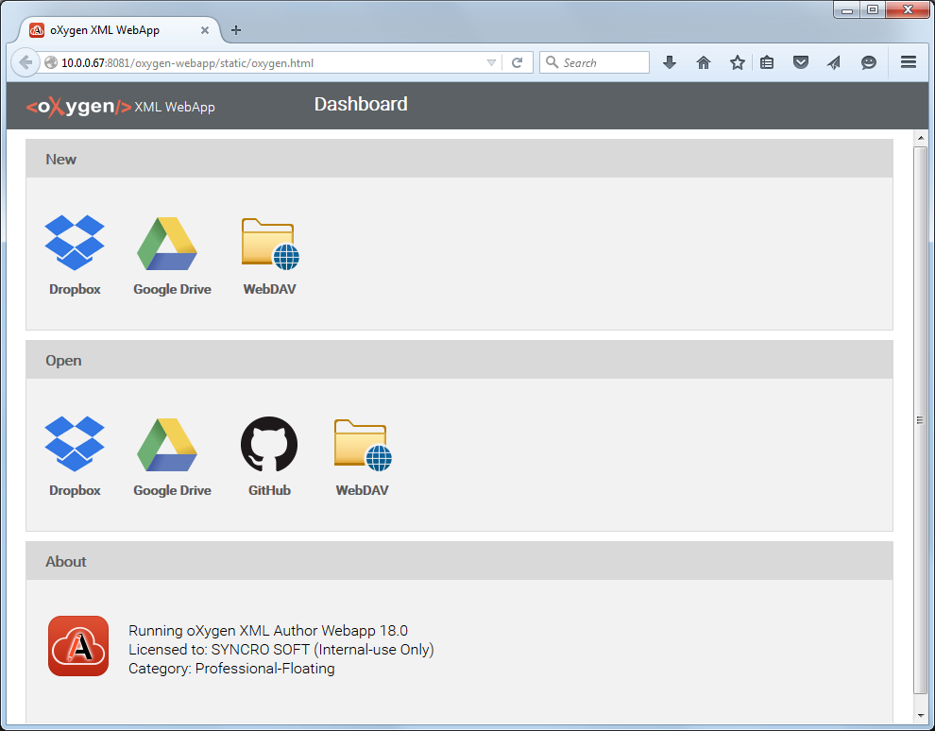Click the oXygen XML WebApp header logo

click(x=121, y=107)
